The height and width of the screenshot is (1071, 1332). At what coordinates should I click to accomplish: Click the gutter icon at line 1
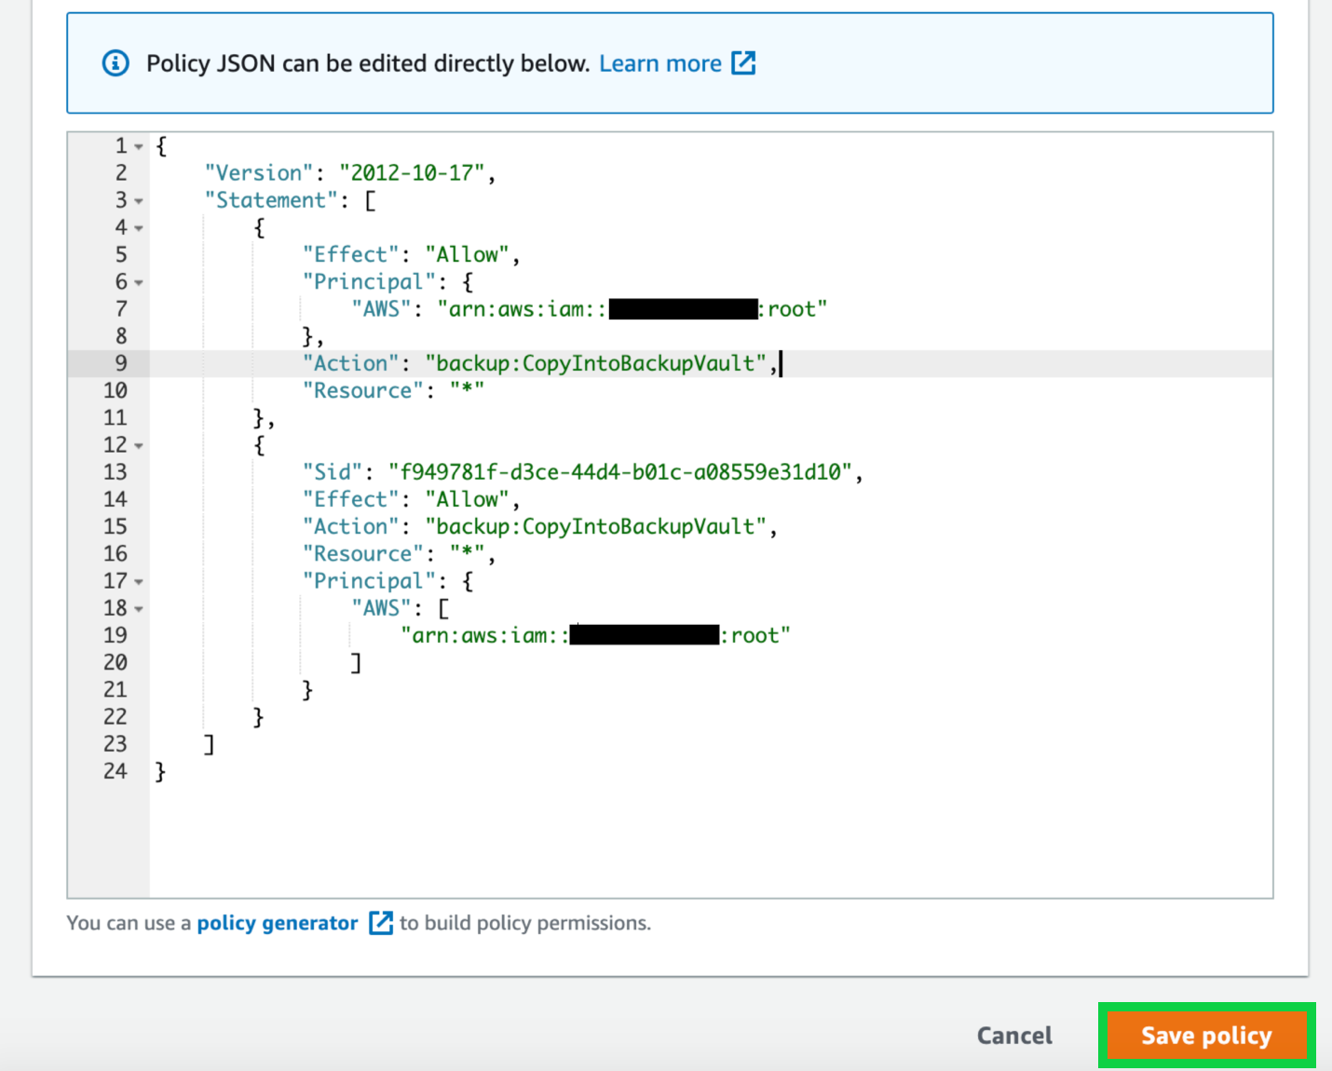click(137, 146)
